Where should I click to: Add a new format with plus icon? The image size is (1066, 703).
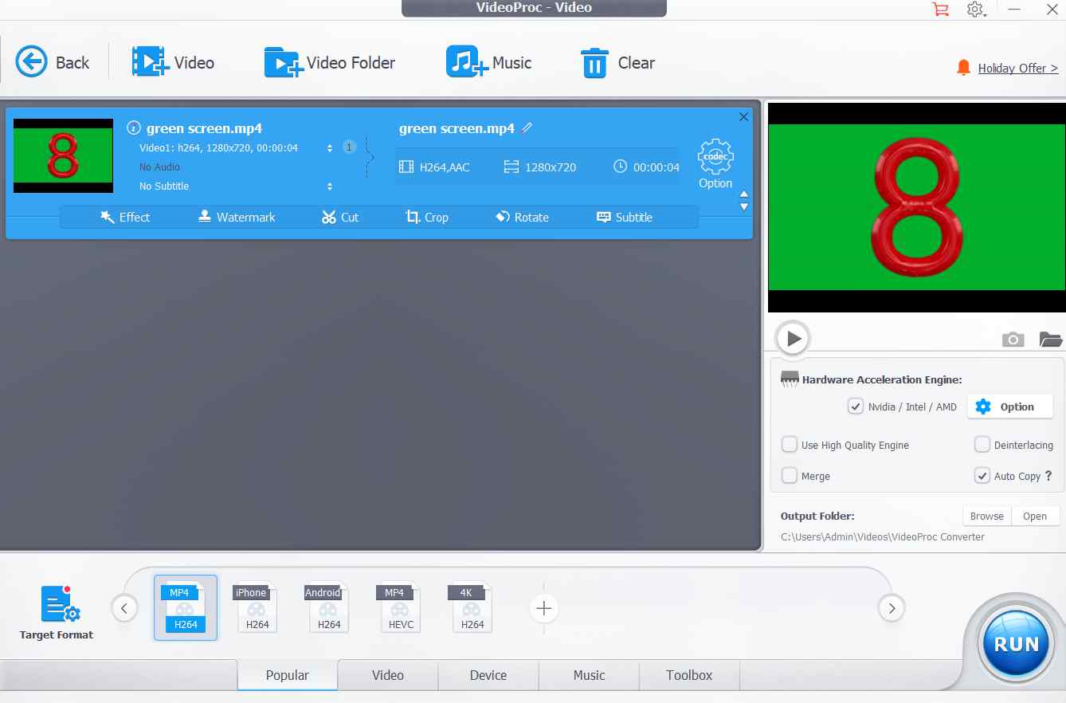(543, 609)
